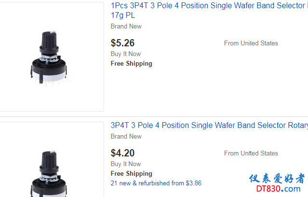Click "Free Shipping" on the $5.26 listing
Viewport: 308px width, 197px height.
point(131,63)
